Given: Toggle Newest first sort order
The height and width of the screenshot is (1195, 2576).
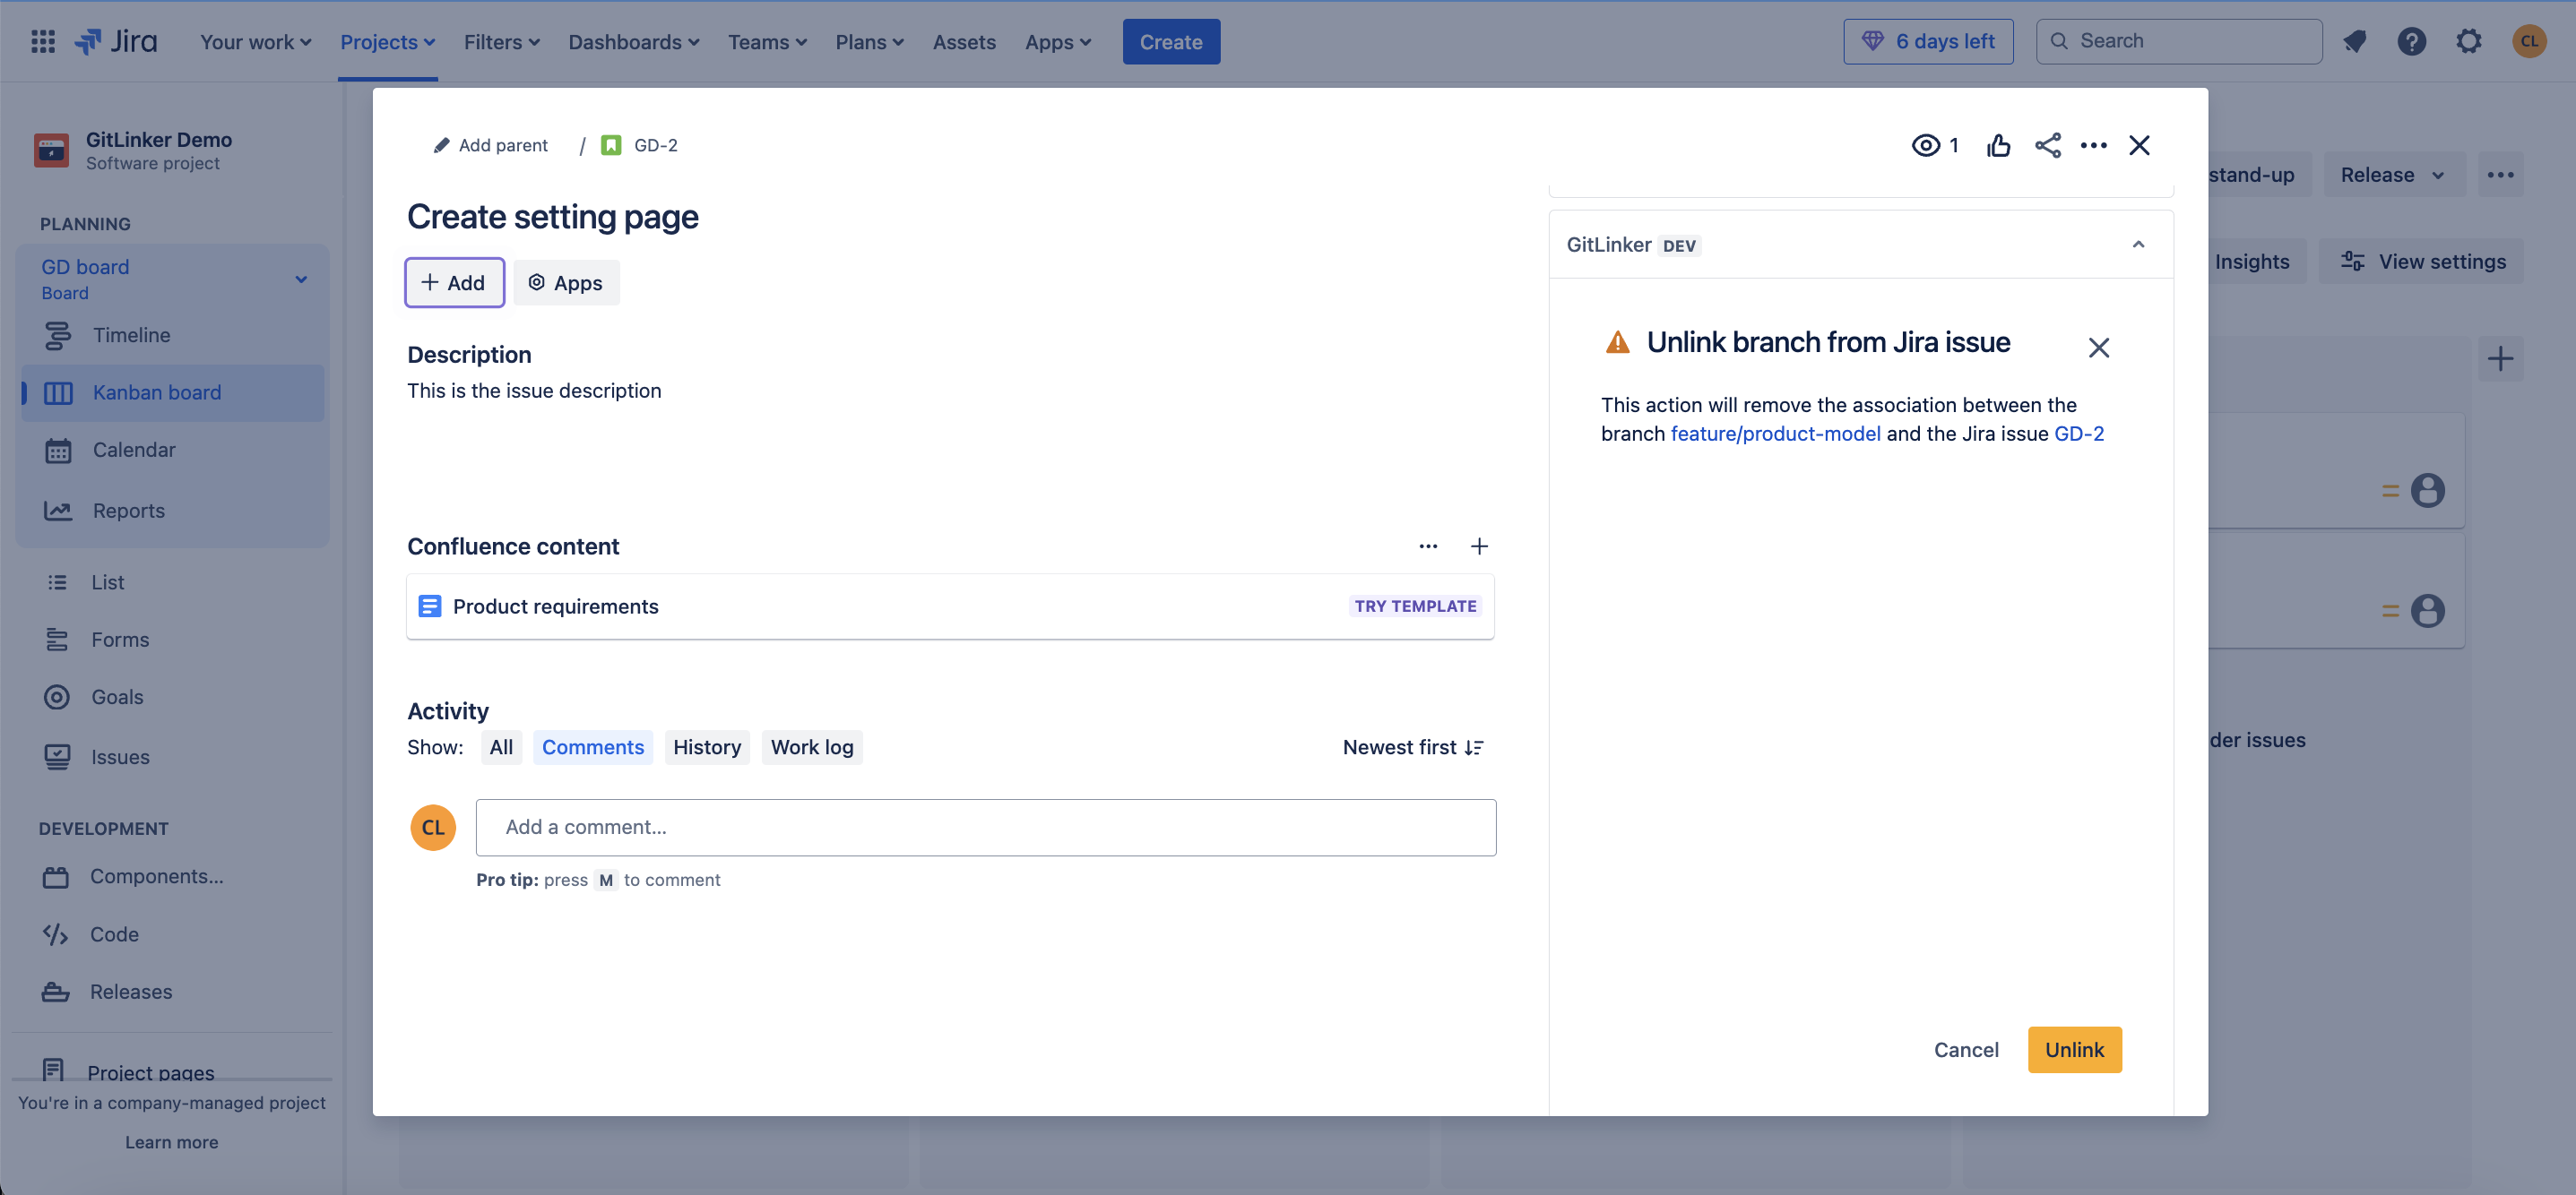Looking at the screenshot, I should (1412, 747).
